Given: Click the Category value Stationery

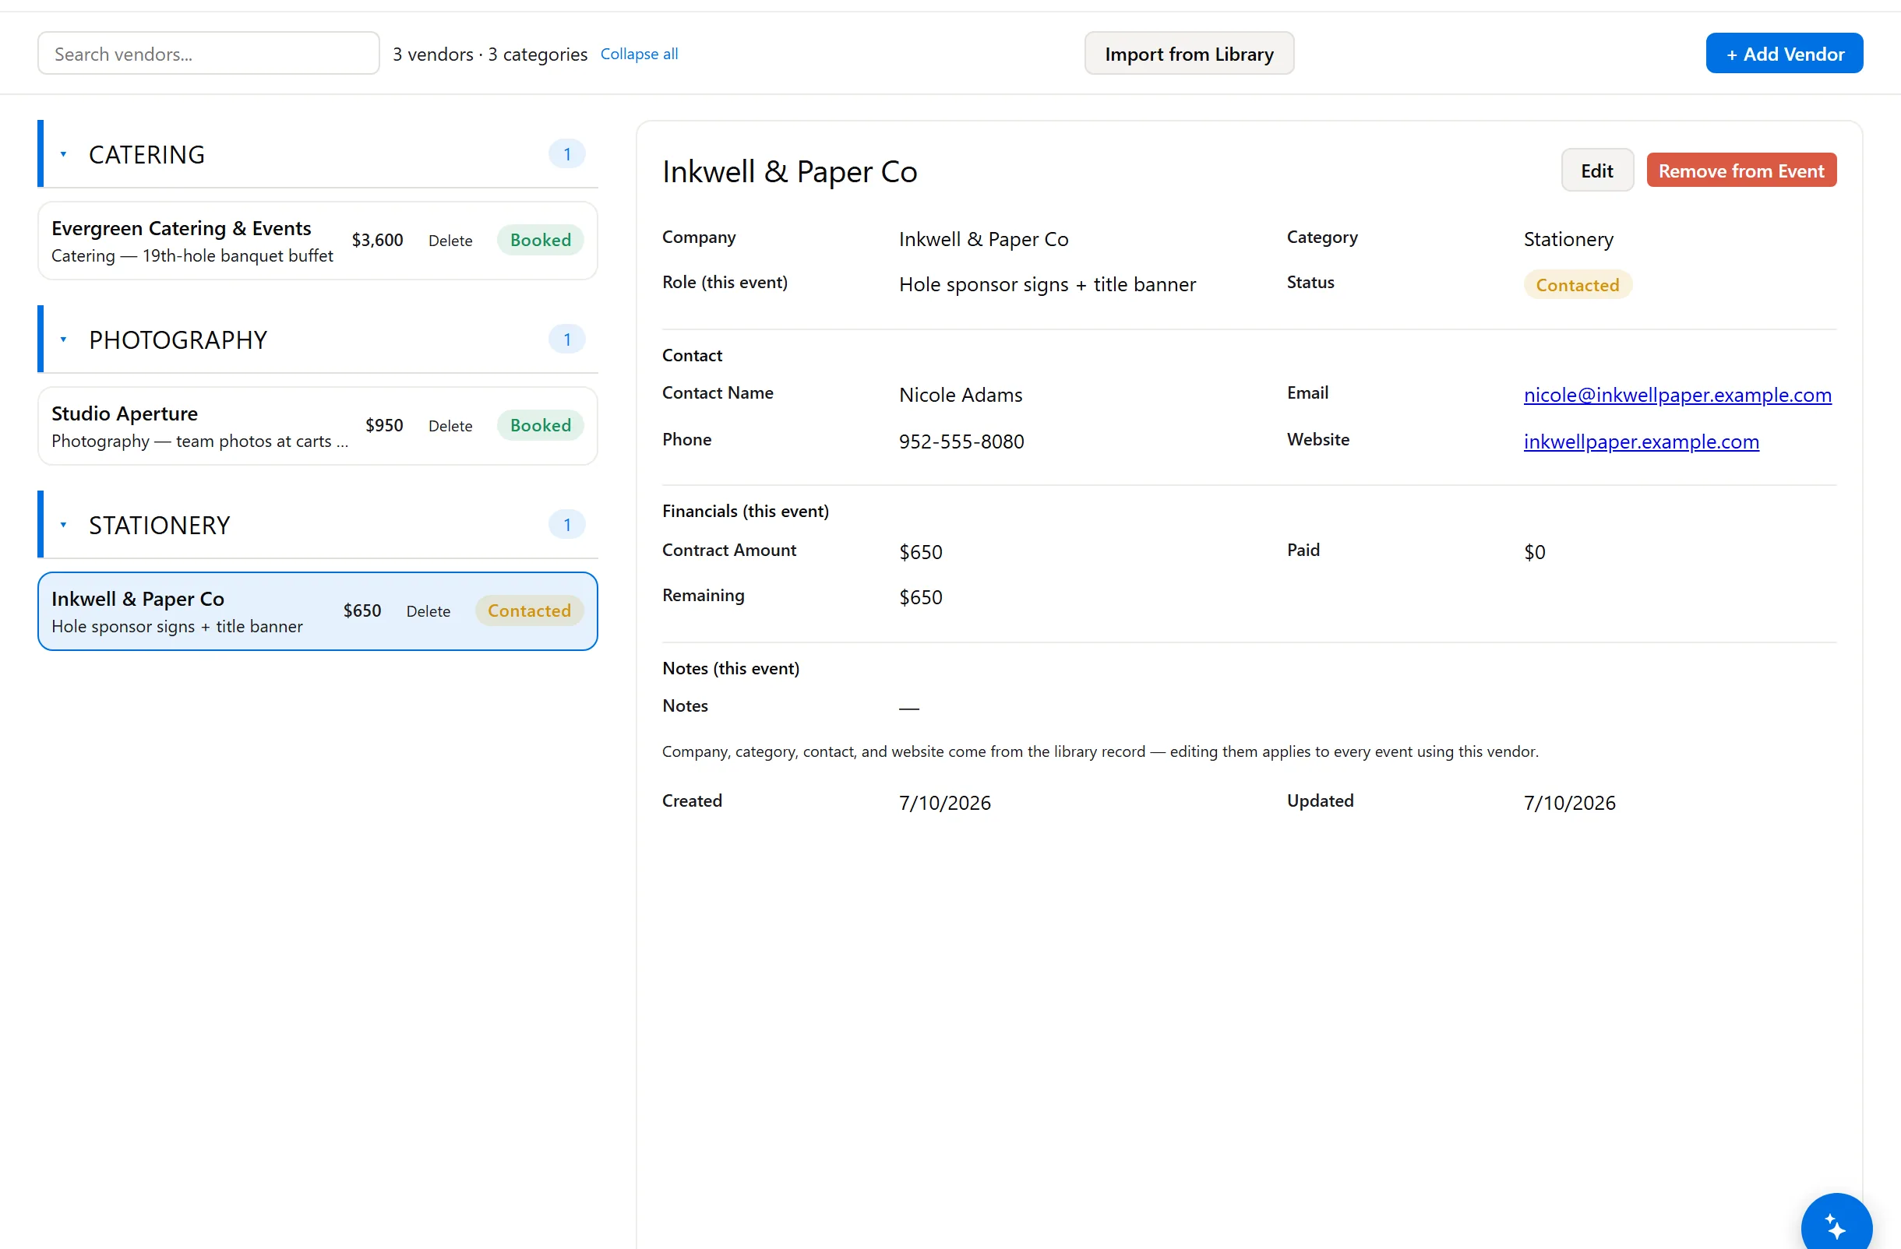Looking at the screenshot, I should (1568, 238).
